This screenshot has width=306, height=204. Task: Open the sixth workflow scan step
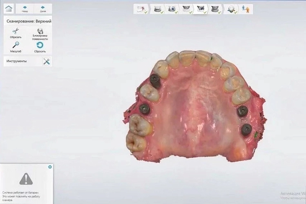[215, 9]
